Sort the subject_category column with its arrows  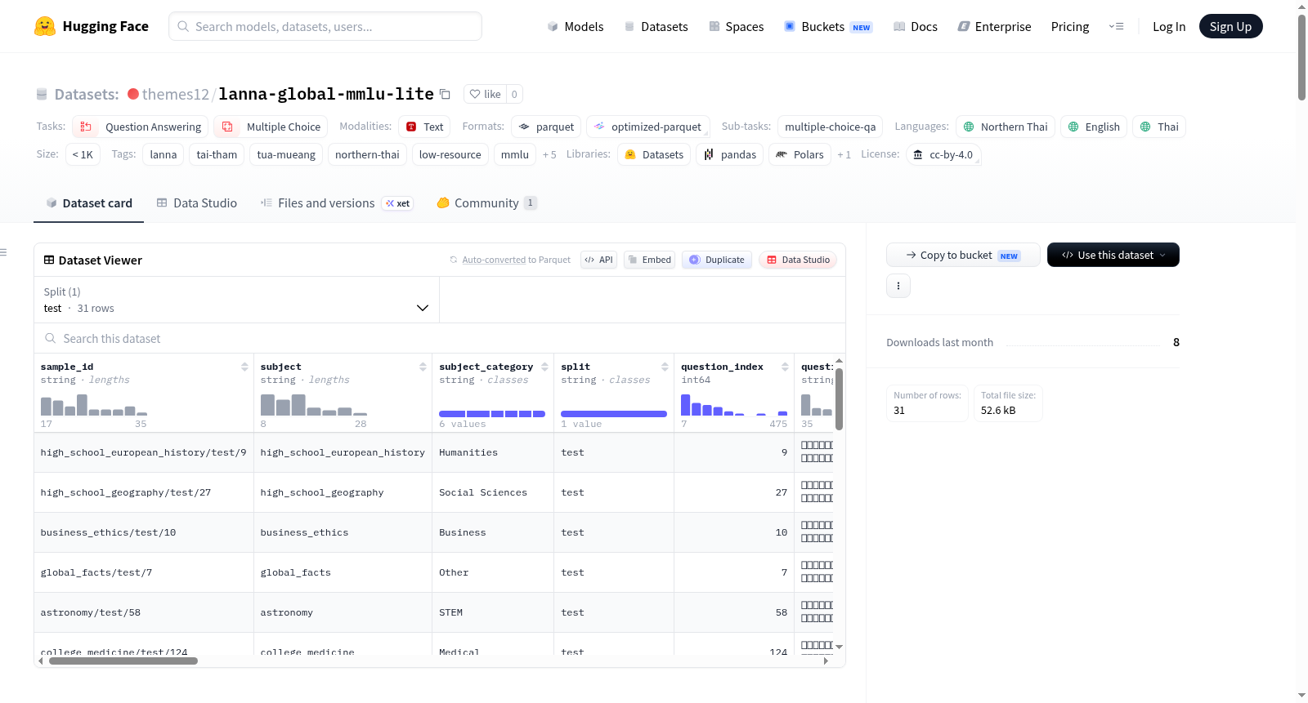544,367
